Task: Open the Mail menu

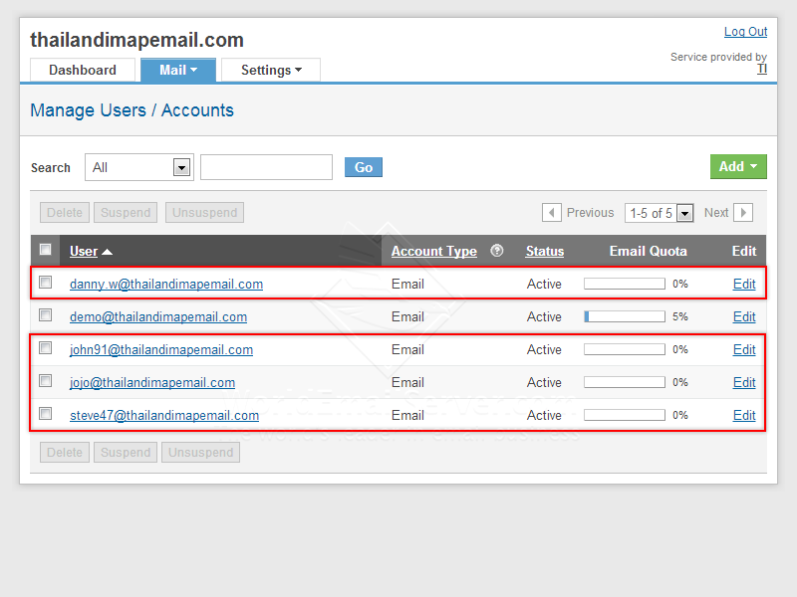Action: pyautogui.click(x=177, y=70)
